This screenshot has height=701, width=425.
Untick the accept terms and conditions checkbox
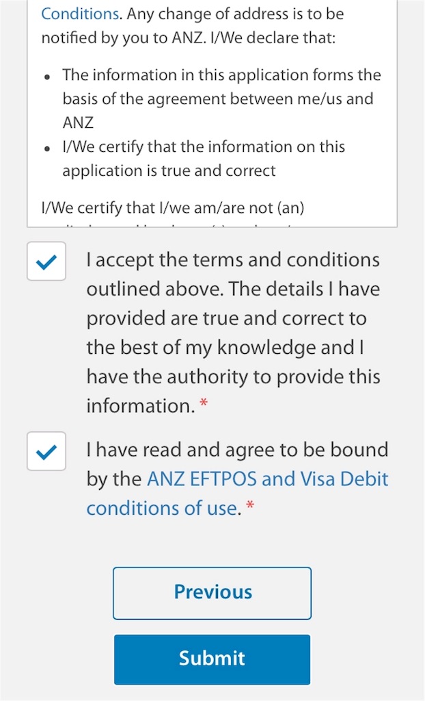(46, 261)
